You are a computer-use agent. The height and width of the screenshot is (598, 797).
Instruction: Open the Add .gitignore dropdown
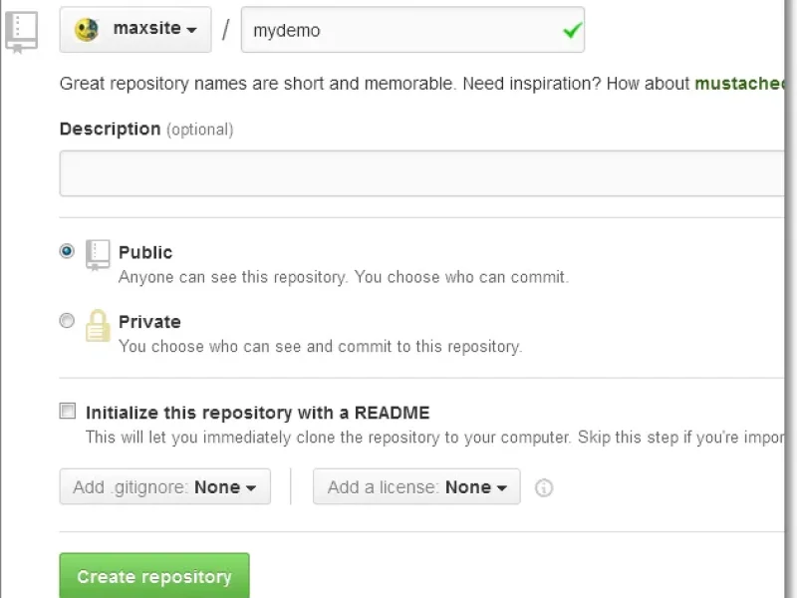point(164,487)
